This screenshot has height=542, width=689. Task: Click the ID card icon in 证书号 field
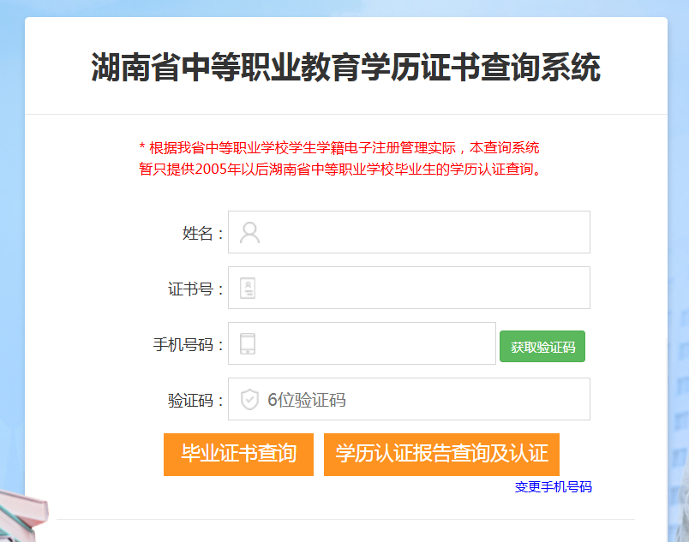[x=249, y=287]
